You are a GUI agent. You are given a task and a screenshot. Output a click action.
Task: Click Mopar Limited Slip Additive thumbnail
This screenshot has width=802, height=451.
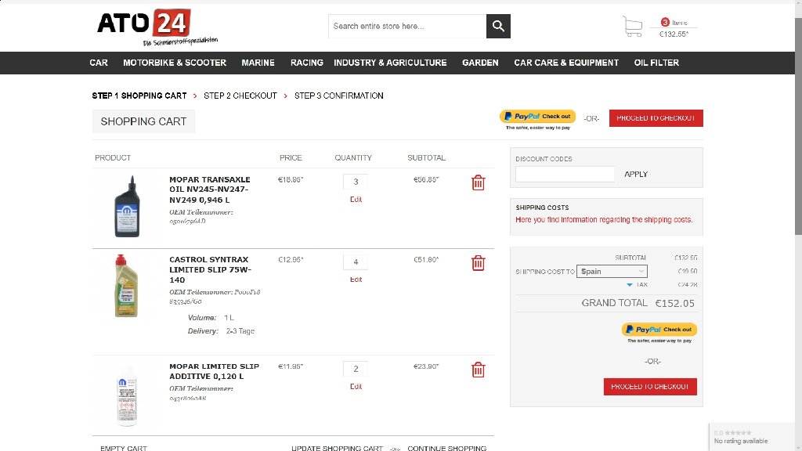[126, 395]
